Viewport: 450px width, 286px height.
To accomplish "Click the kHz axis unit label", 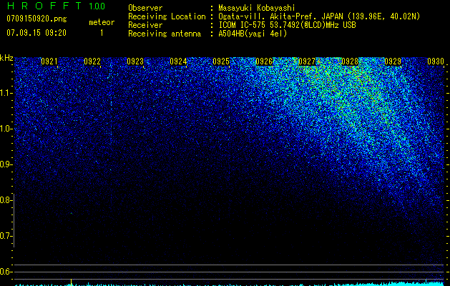I will click(x=6, y=58).
